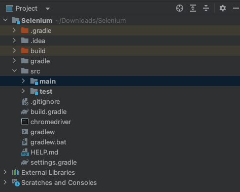Select the test folder name

tap(46, 92)
